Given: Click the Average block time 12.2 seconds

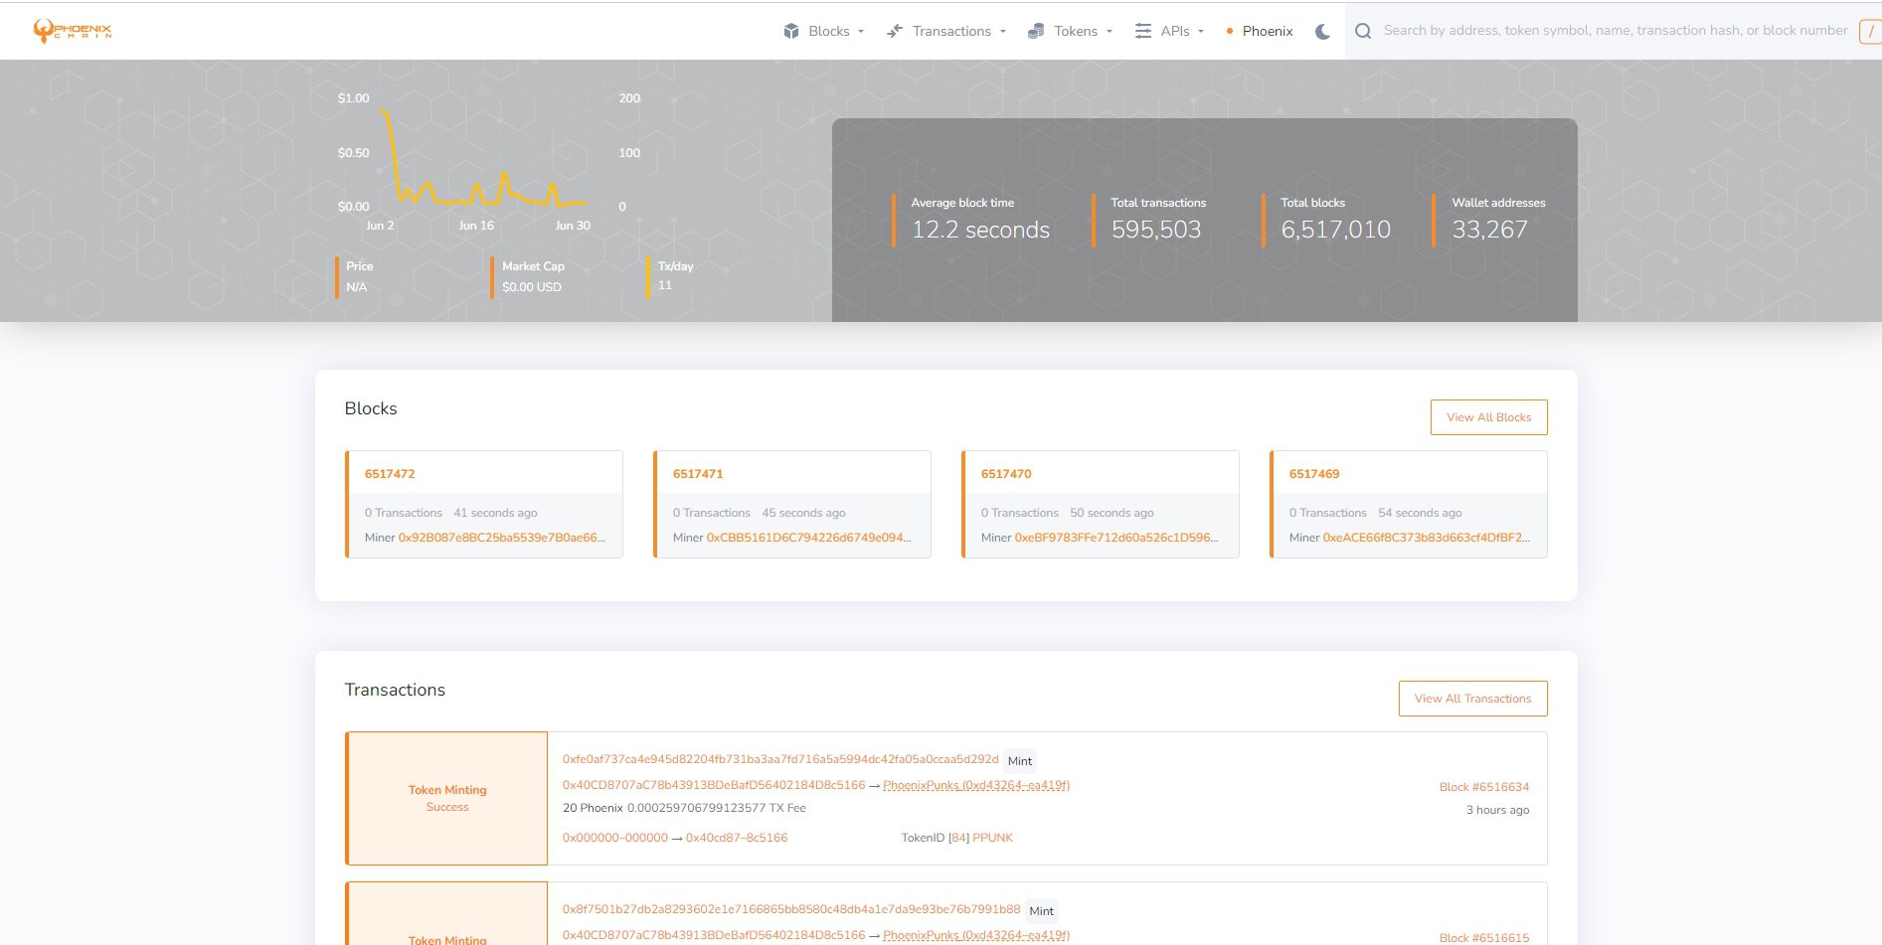Looking at the screenshot, I should pos(980,230).
